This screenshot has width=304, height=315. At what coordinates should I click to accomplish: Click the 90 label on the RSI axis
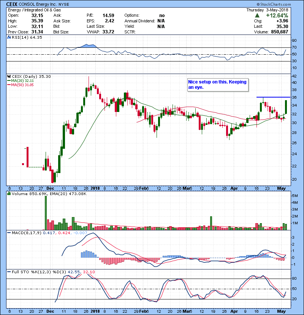294,41
